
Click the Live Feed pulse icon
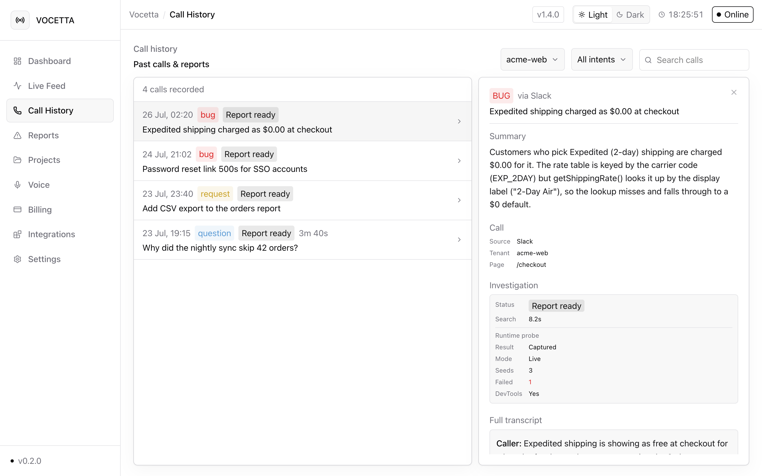tap(17, 86)
